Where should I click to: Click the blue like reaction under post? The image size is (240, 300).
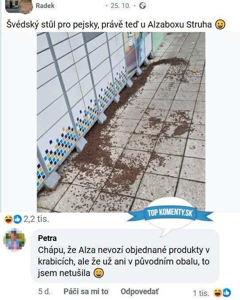18,219
